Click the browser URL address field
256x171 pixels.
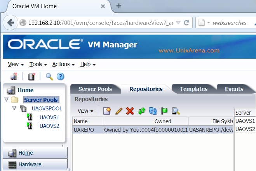click(x=100, y=23)
